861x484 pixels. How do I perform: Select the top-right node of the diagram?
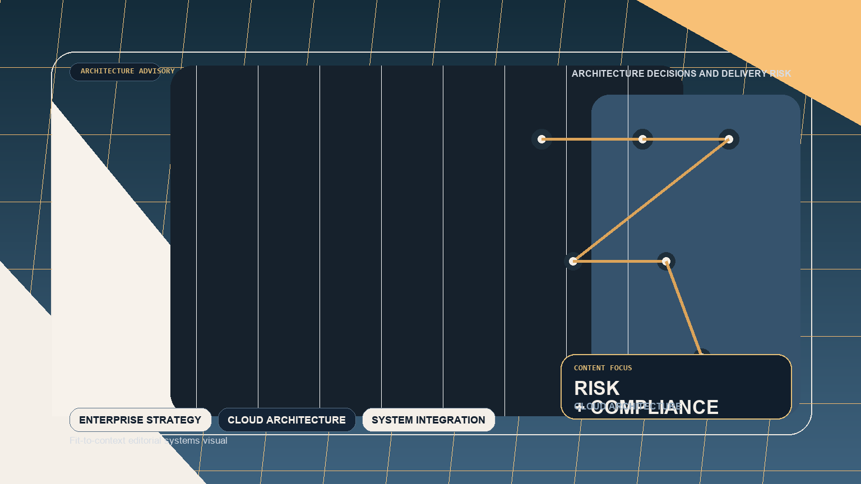728,139
